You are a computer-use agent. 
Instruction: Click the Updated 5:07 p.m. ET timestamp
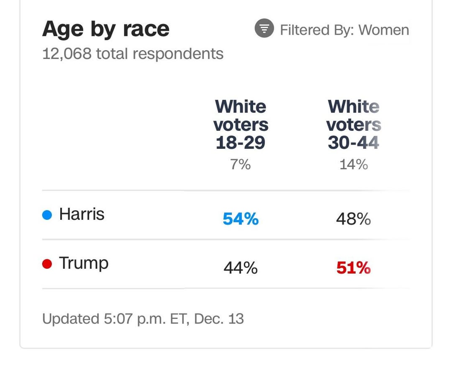coord(143,319)
